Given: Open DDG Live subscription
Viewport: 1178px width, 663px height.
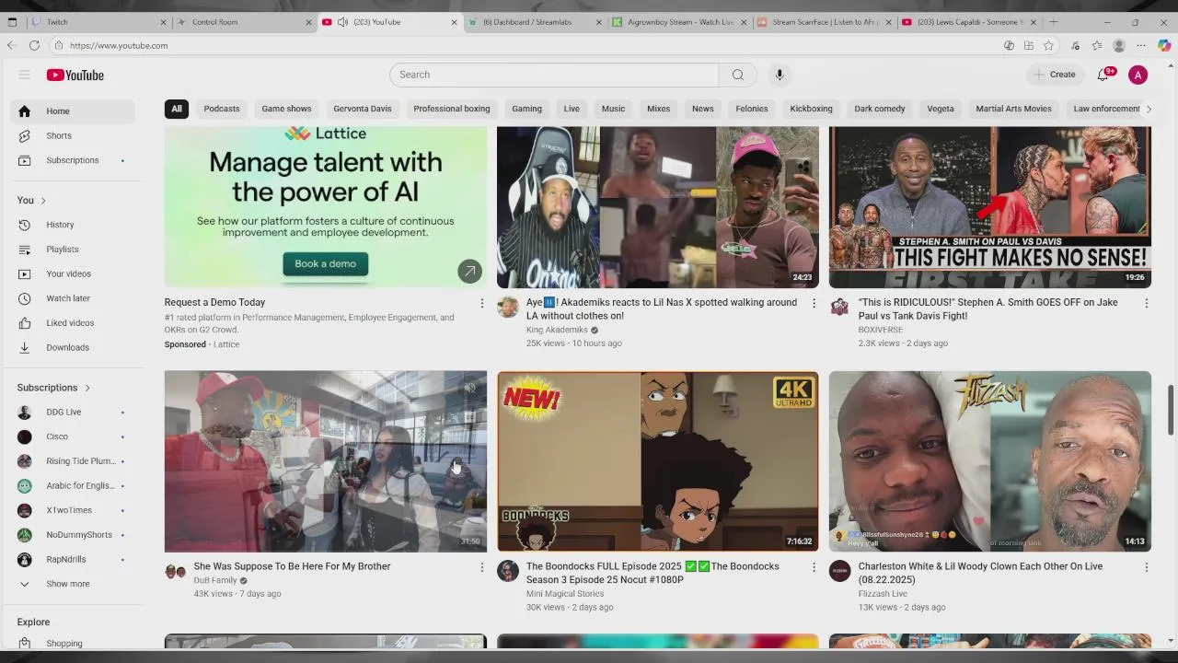Looking at the screenshot, I should [73, 413].
